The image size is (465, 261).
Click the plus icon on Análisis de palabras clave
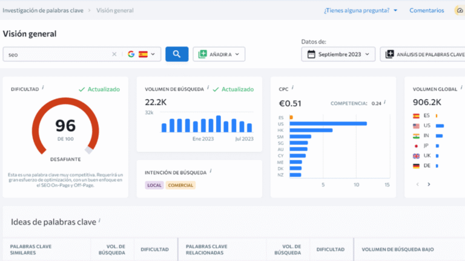point(389,54)
